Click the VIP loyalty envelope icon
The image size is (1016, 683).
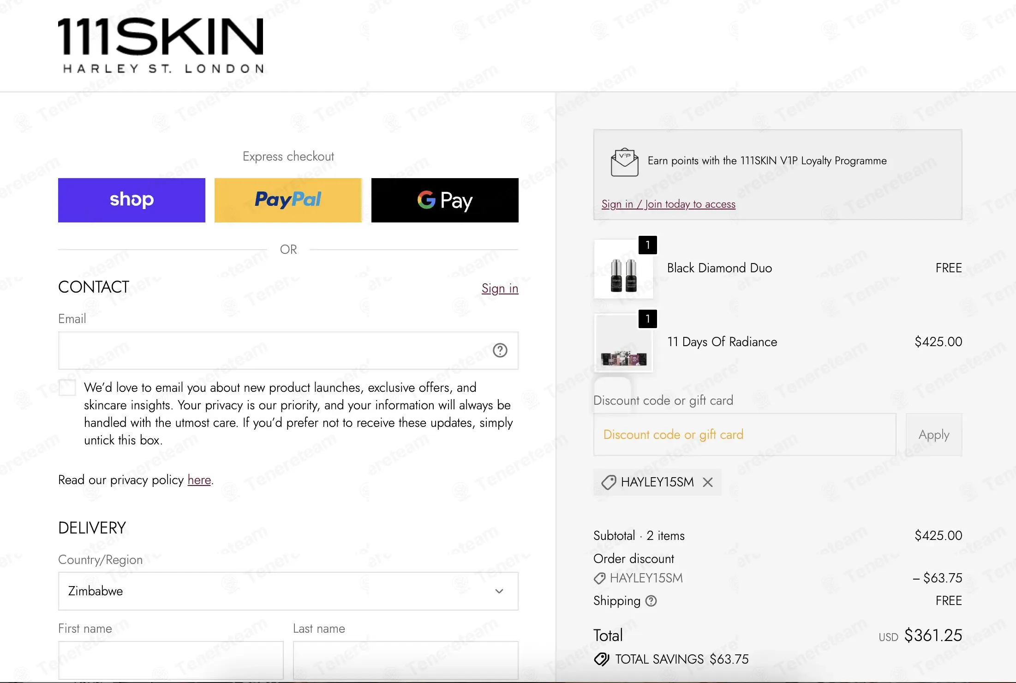pyautogui.click(x=624, y=162)
